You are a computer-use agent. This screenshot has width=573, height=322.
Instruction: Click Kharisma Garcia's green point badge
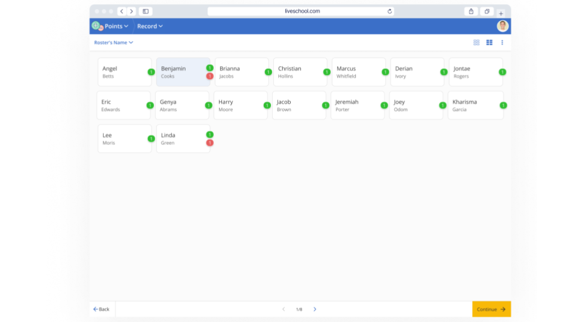[x=503, y=105]
